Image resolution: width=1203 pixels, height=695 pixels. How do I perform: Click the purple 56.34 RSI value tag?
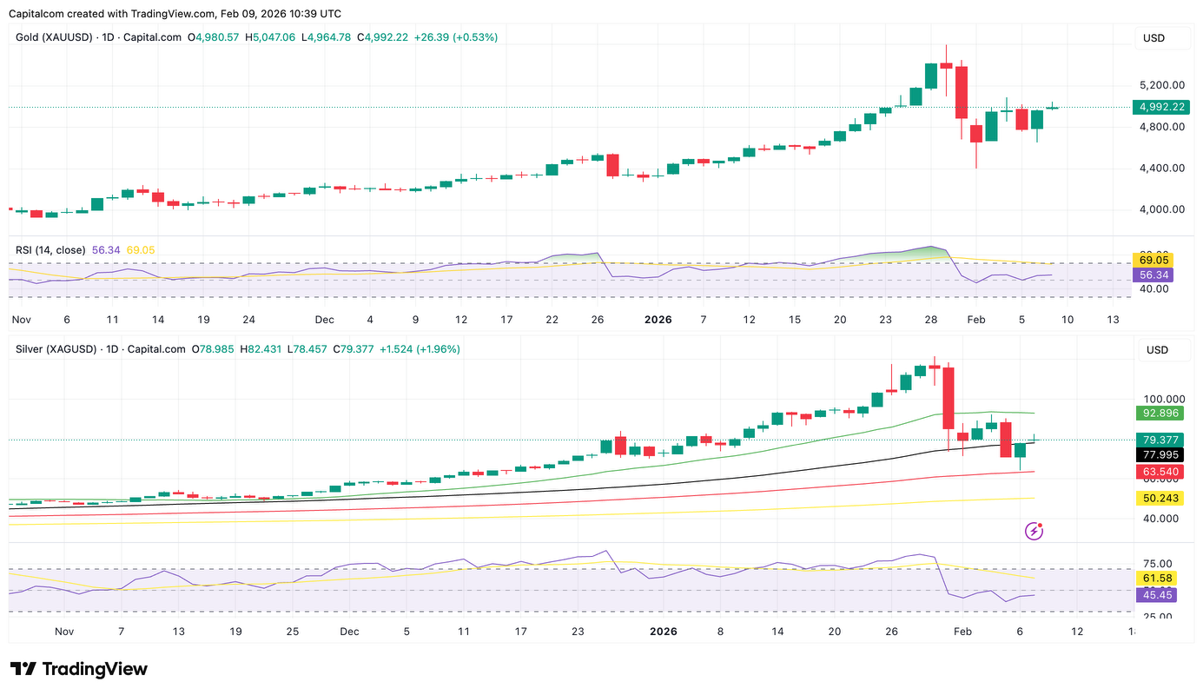[1154, 275]
